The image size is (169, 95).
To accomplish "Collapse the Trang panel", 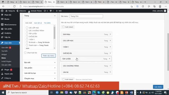I will [55, 16].
